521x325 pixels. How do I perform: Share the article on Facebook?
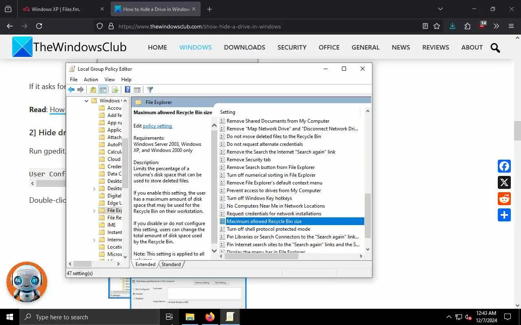(x=504, y=166)
